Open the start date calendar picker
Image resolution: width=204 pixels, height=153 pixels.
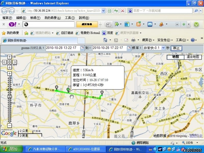[x=82, y=48]
